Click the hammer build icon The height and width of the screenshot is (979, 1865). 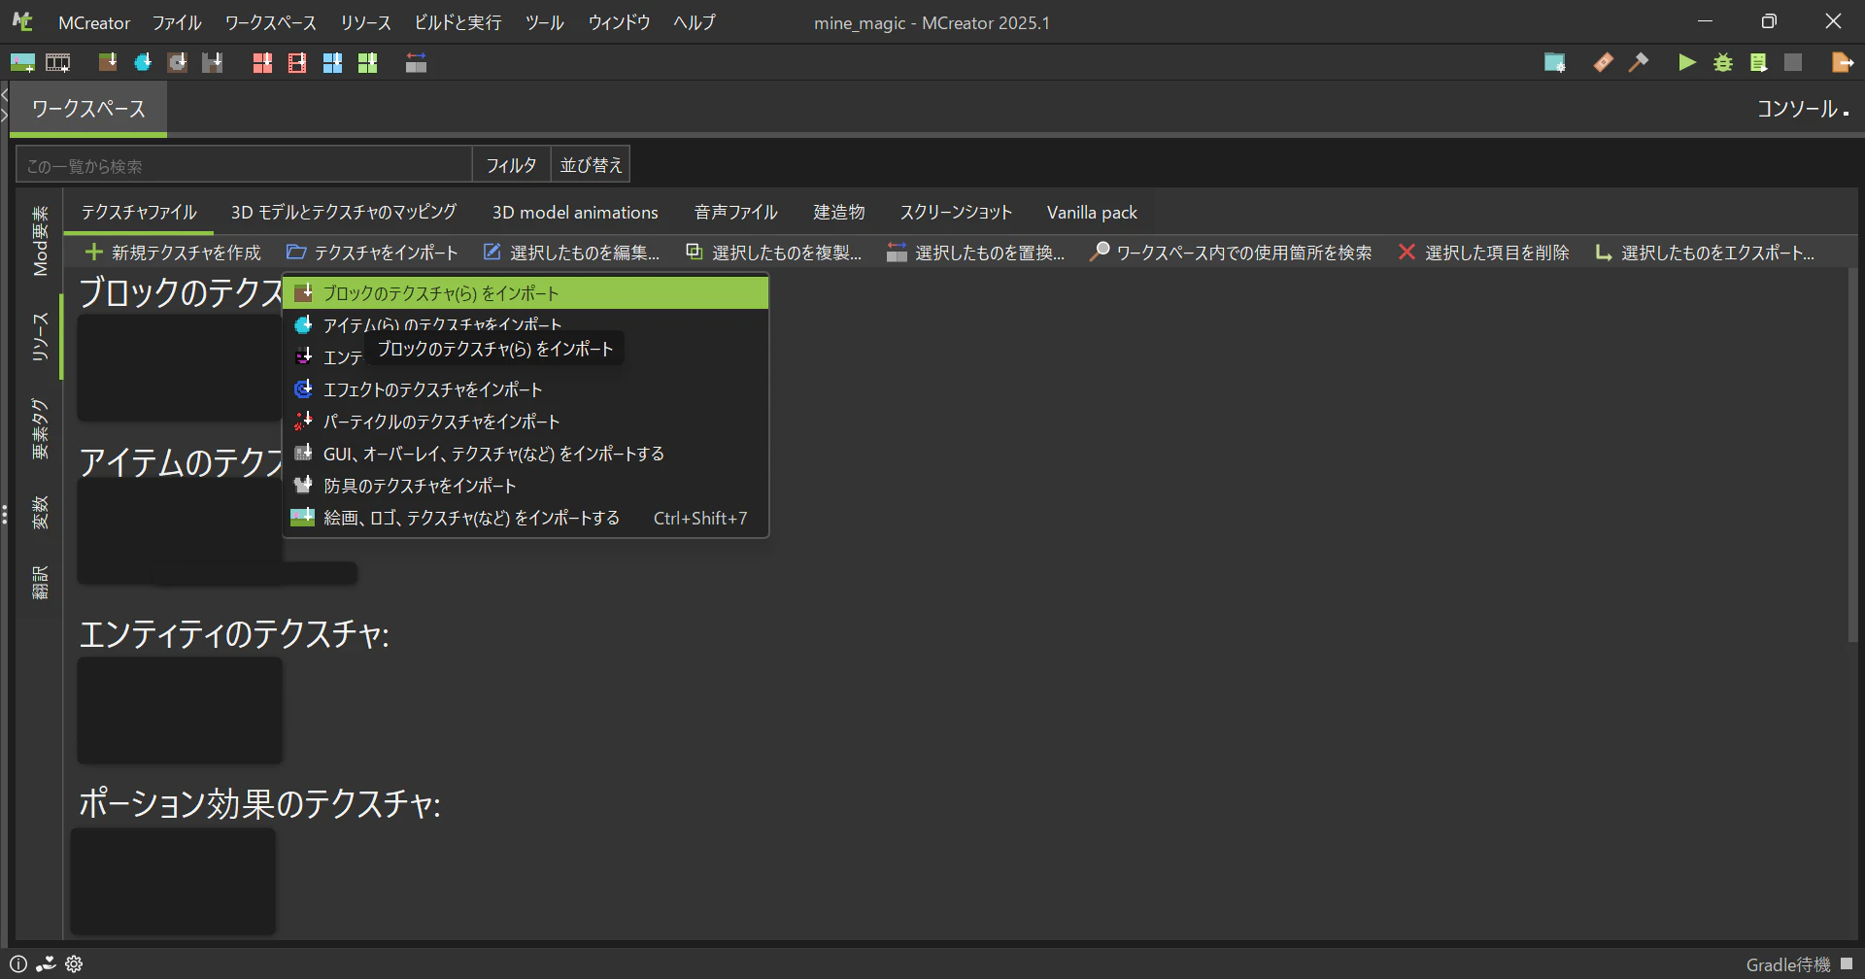click(1639, 63)
